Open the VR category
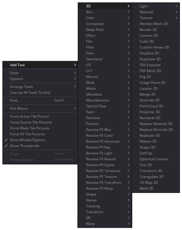Viewport: 182px width, 230px height. 105,218
